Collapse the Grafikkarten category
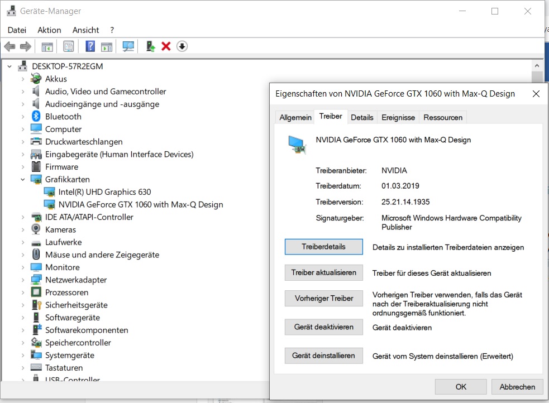This screenshot has height=403, width=549. 23,180
